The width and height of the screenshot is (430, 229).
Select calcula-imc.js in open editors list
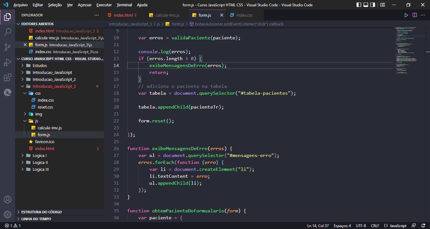tap(59, 38)
